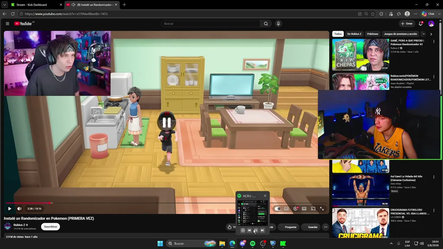Start voice search with the microphone icon
This screenshot has height=249, width=443.
click(x=278, y=24)
